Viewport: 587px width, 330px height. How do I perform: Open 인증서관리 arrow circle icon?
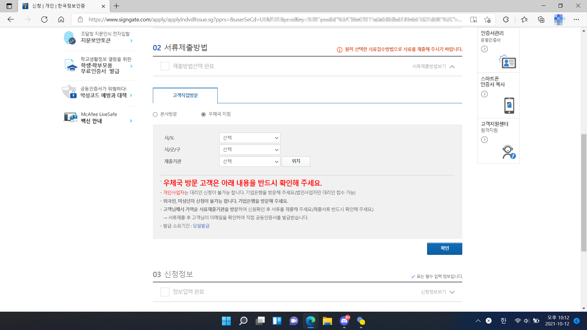484,49
